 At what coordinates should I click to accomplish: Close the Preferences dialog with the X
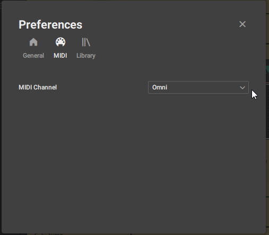coord(242,24)
